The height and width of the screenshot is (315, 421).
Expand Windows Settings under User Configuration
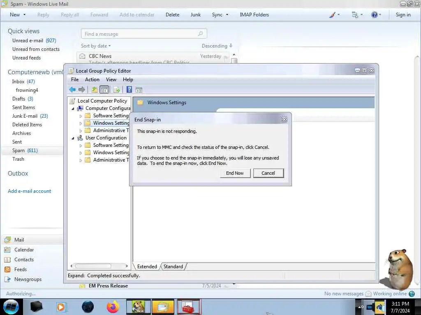[81, 153]
